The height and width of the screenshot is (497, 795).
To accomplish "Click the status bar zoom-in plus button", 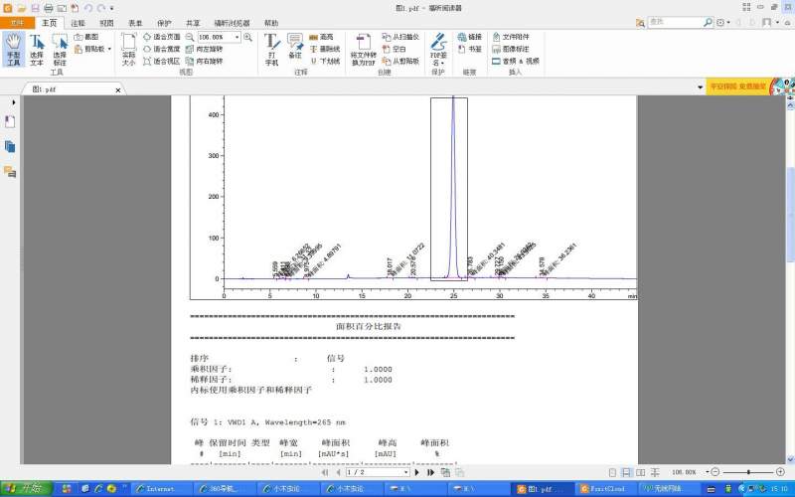I will coord(780,472).
